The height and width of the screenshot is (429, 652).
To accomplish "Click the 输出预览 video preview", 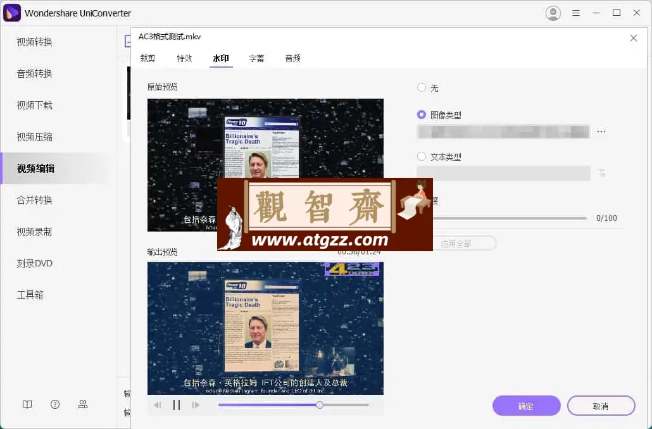I will tap(265, 328).
